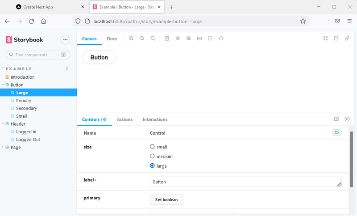
Task: Copy canvas link icon
Action: [347, 38]
